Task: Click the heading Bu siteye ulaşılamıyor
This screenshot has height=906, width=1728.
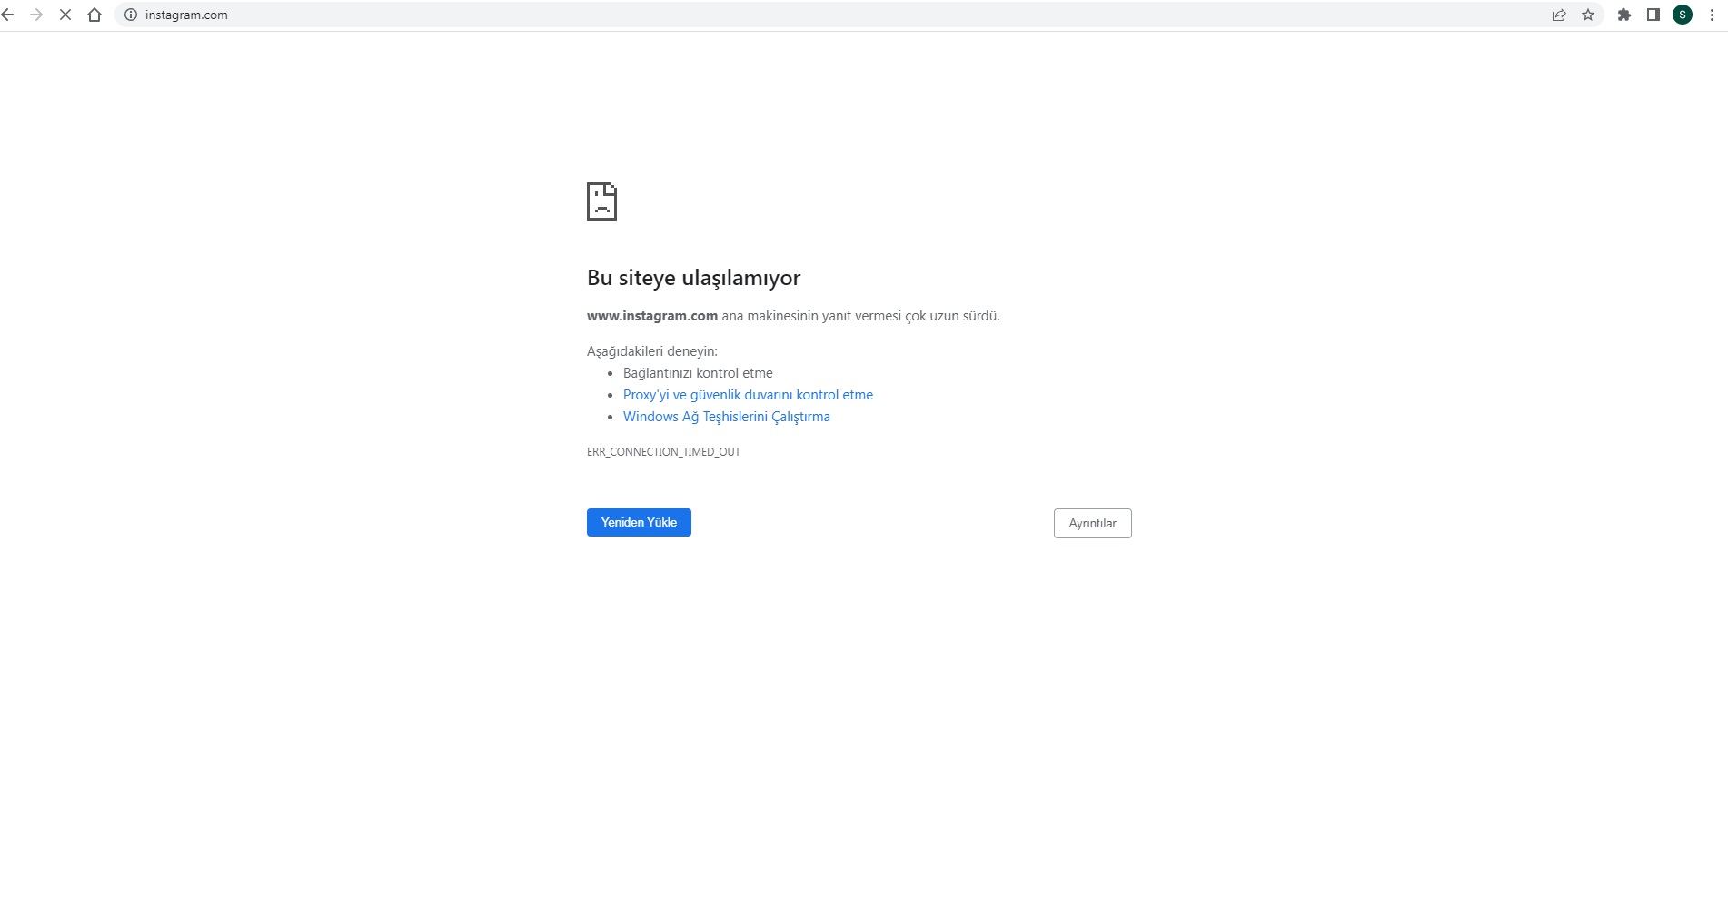Action: (x=693, y=278)
